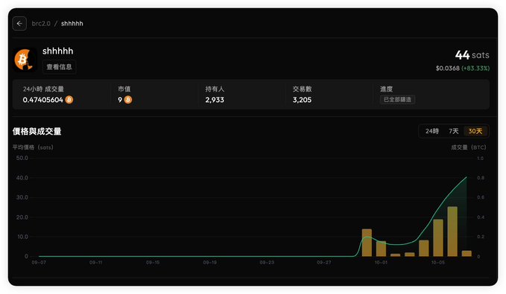
Task: Click the price line peak point
Action: pyautogui.click(x=467, y=177)
